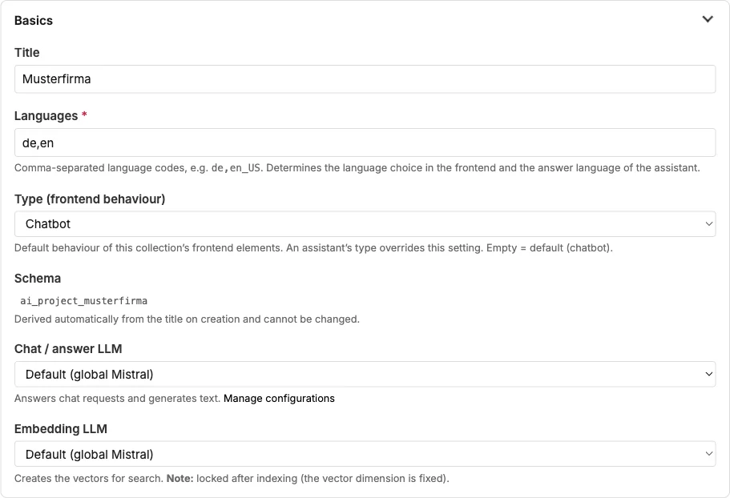730x498 pixels.
Task: Click the 'Answers chat requests and generates text' hint
Action: click(117, 399)
